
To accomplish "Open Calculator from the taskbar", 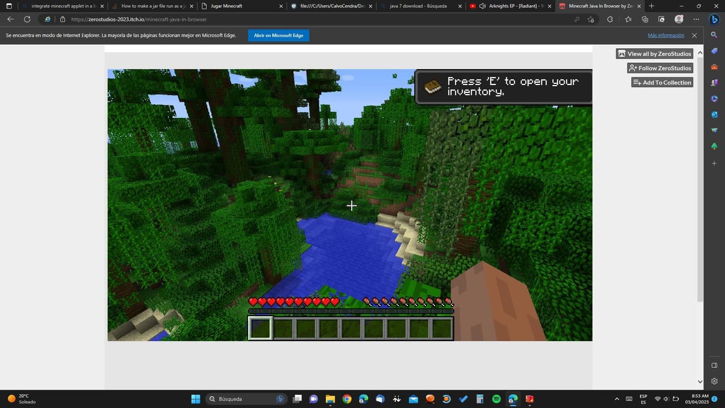I will click(x=480, y=399).
